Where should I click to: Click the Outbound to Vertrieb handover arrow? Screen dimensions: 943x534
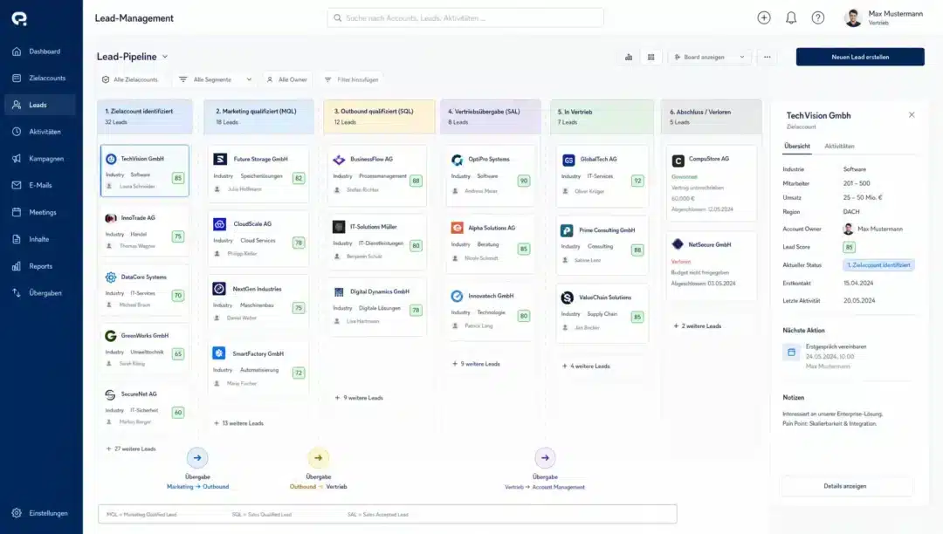pos(318,458)
